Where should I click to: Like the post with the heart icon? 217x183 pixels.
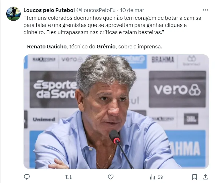click(111, 177)
